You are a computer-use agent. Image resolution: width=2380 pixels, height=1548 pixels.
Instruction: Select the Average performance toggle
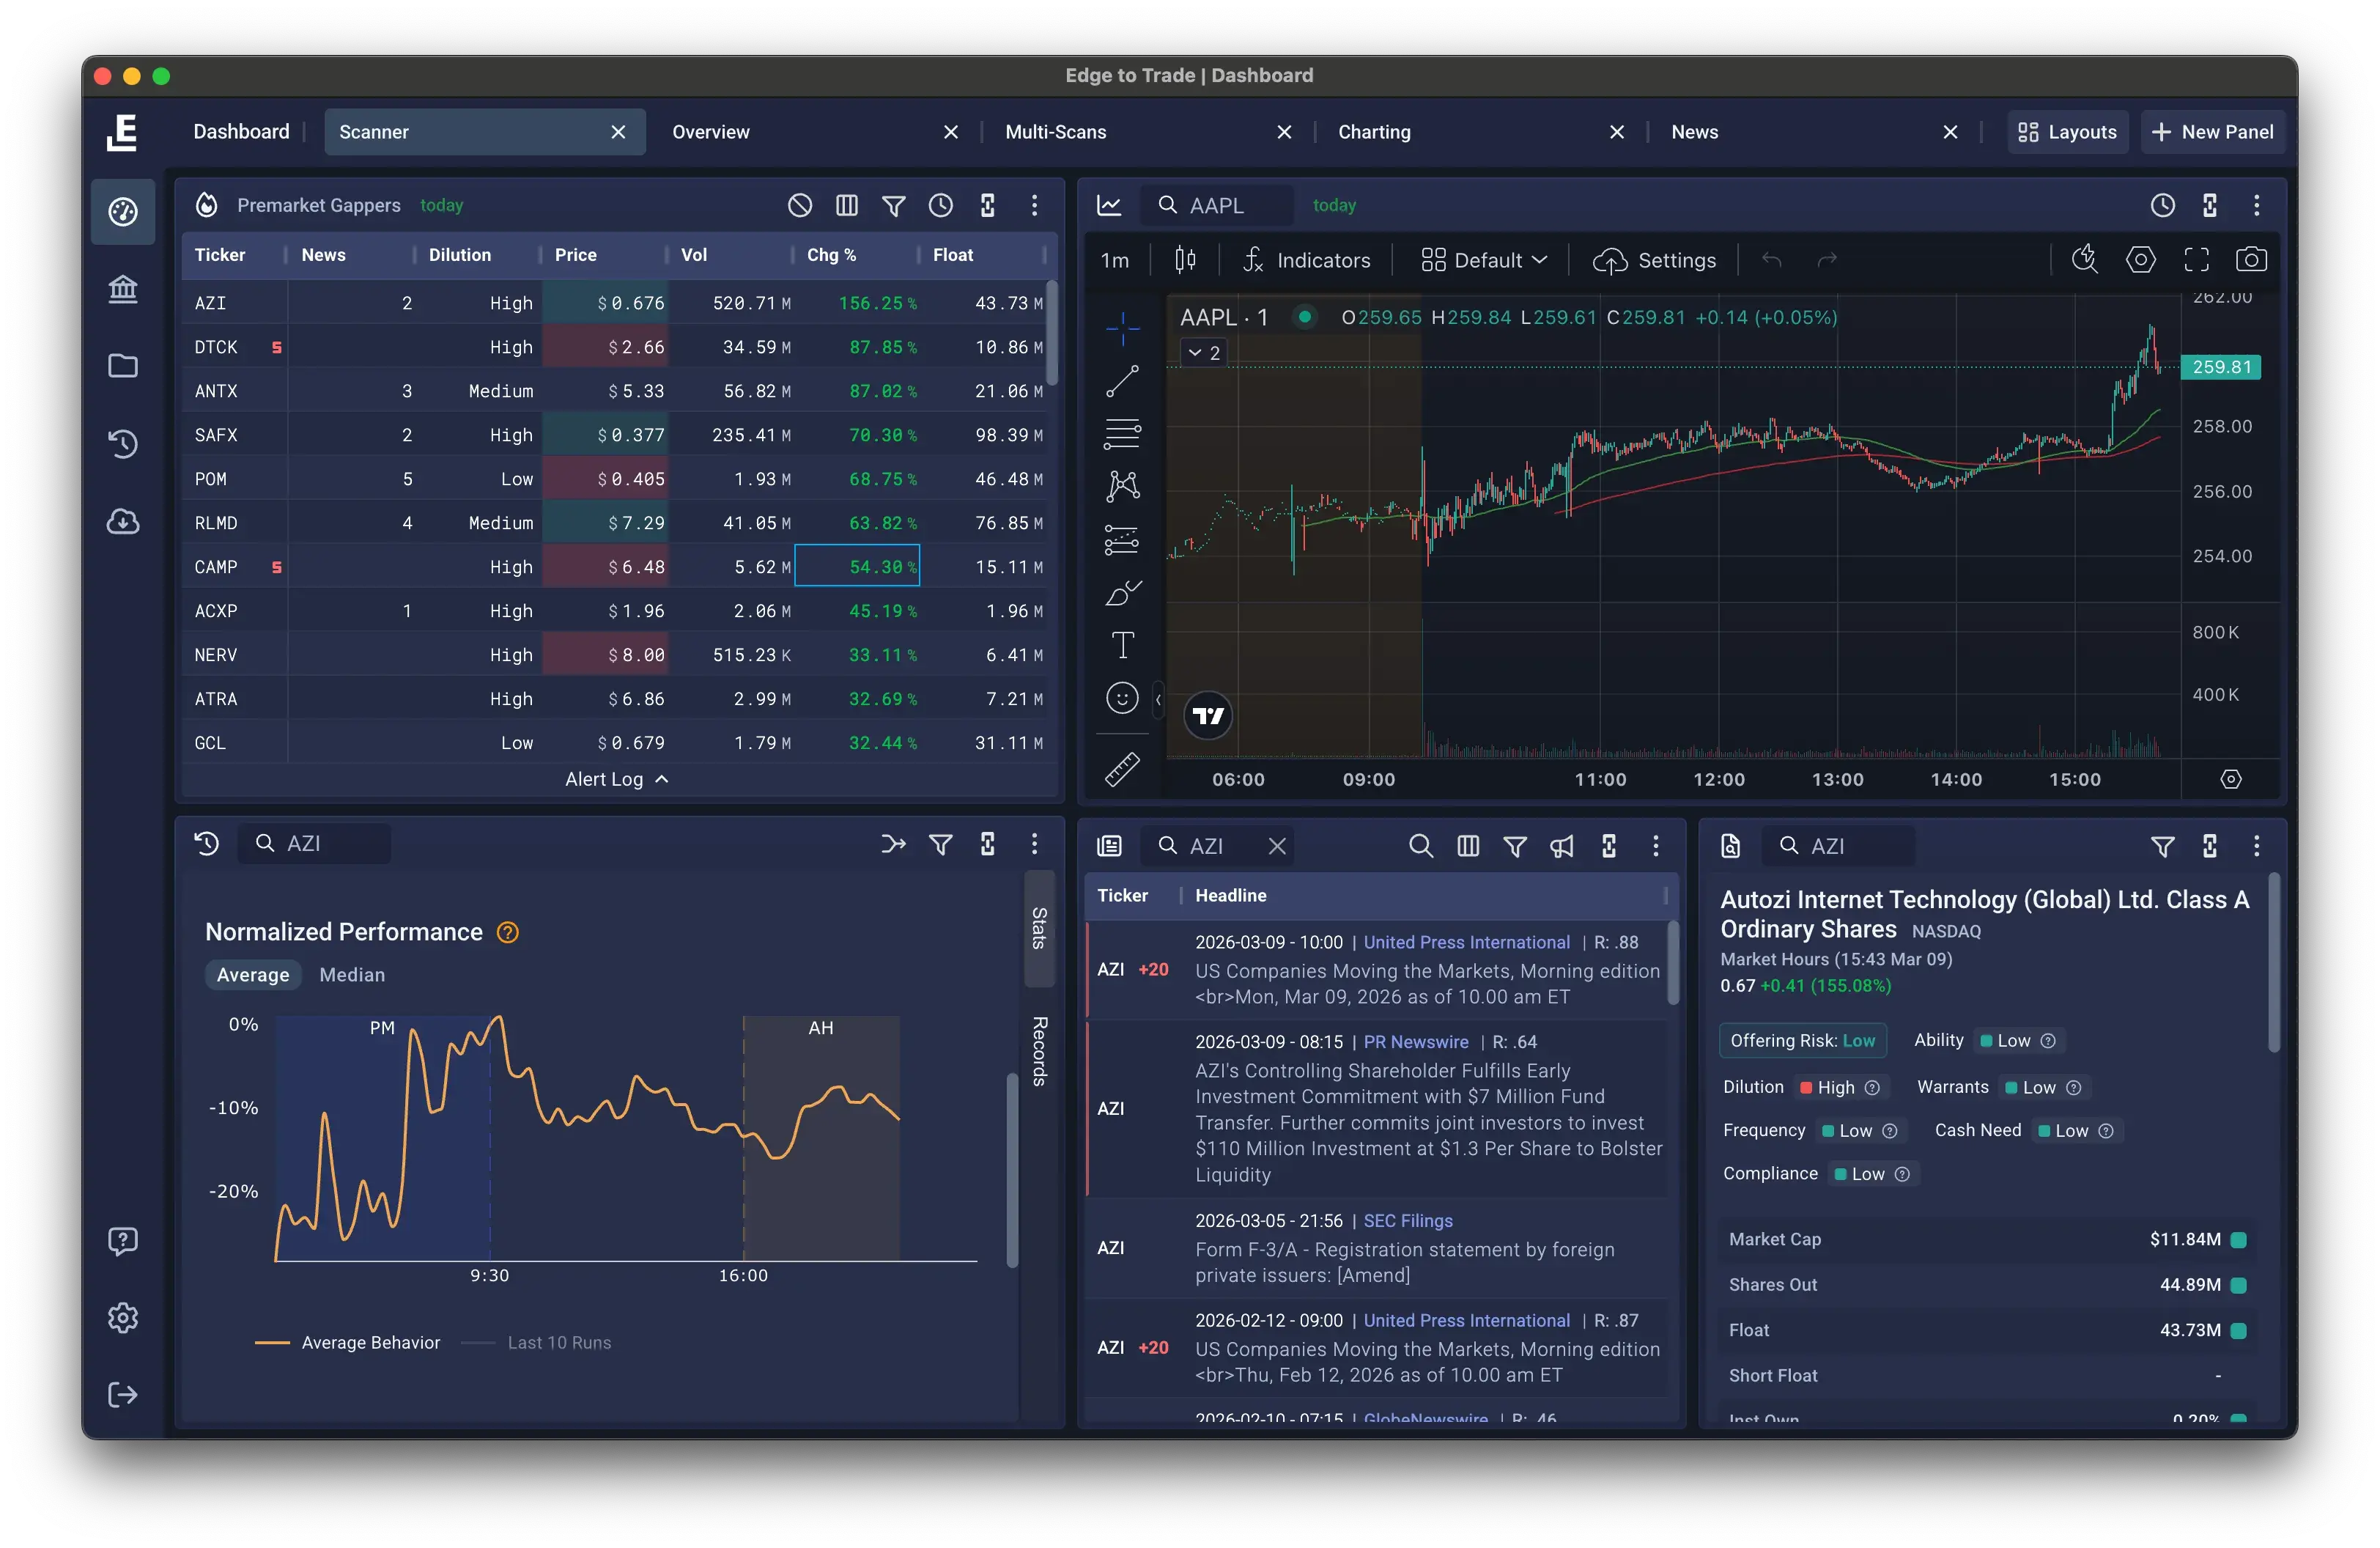coord(252,974)
